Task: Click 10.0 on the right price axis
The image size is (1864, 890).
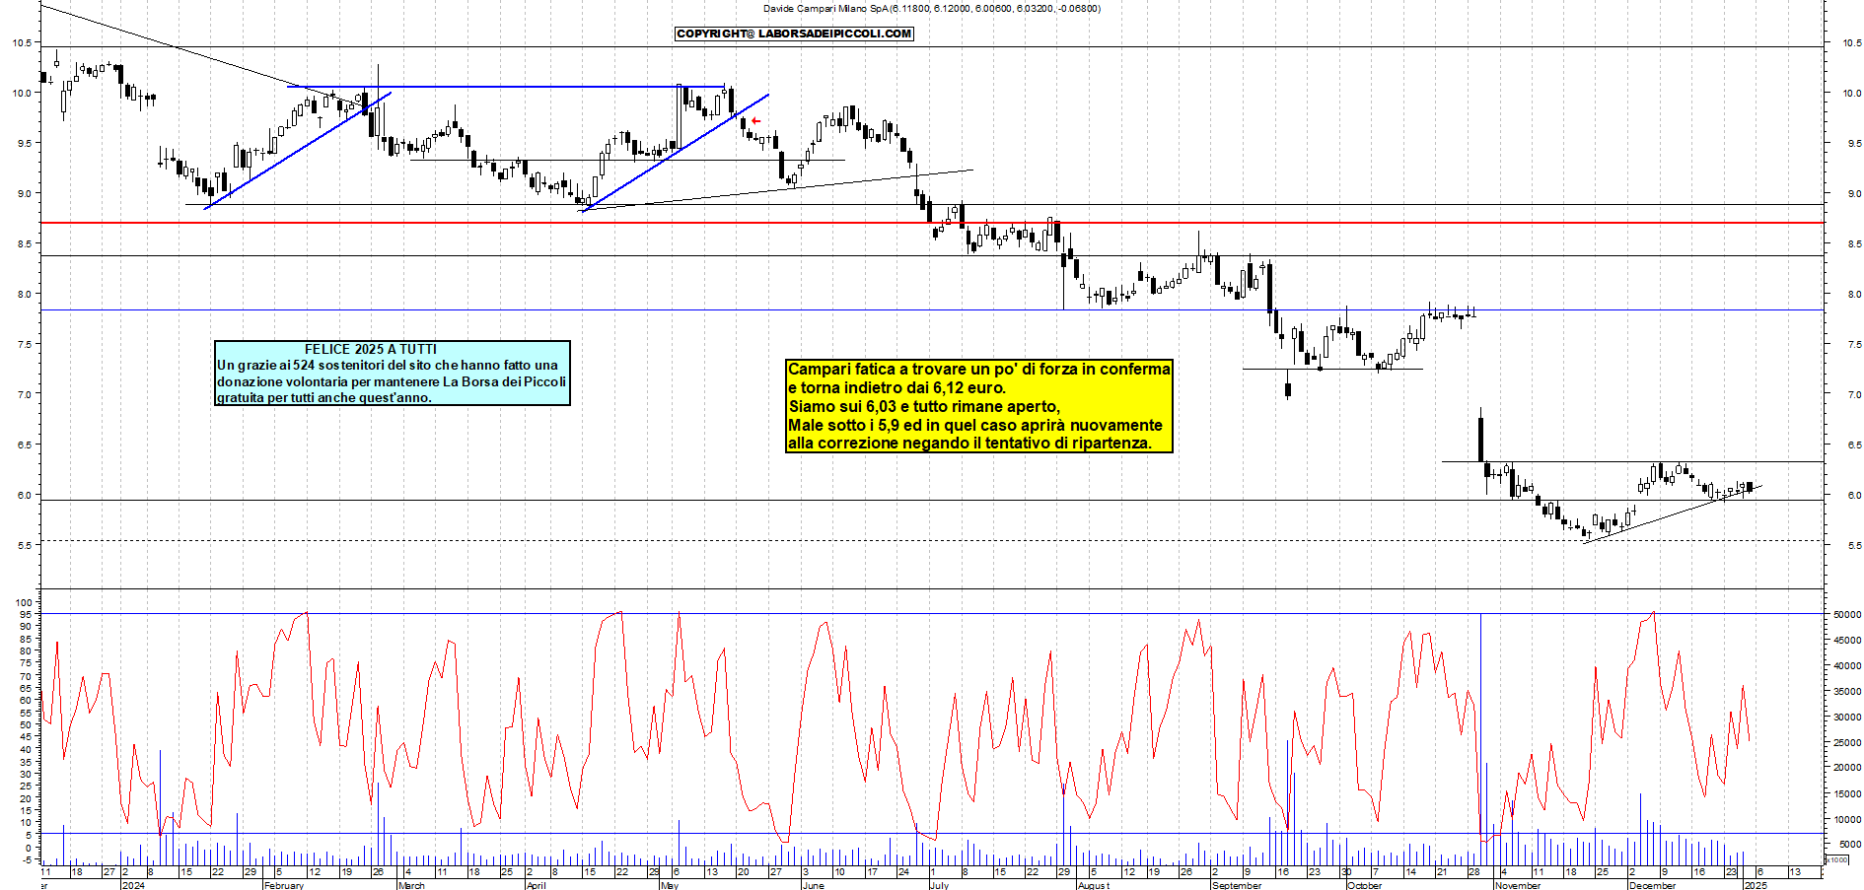Action: coord(1851,94)
